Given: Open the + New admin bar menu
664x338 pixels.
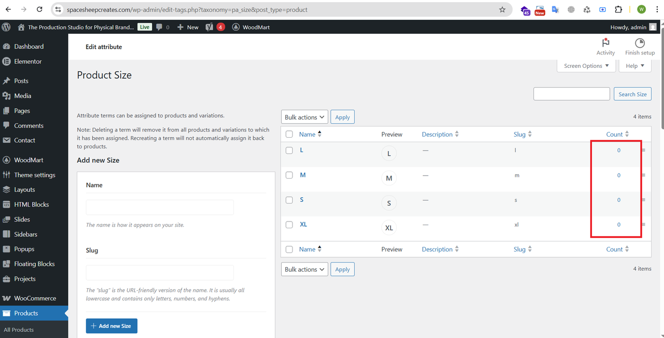Looking at the screenshot, I should (187, 27).
